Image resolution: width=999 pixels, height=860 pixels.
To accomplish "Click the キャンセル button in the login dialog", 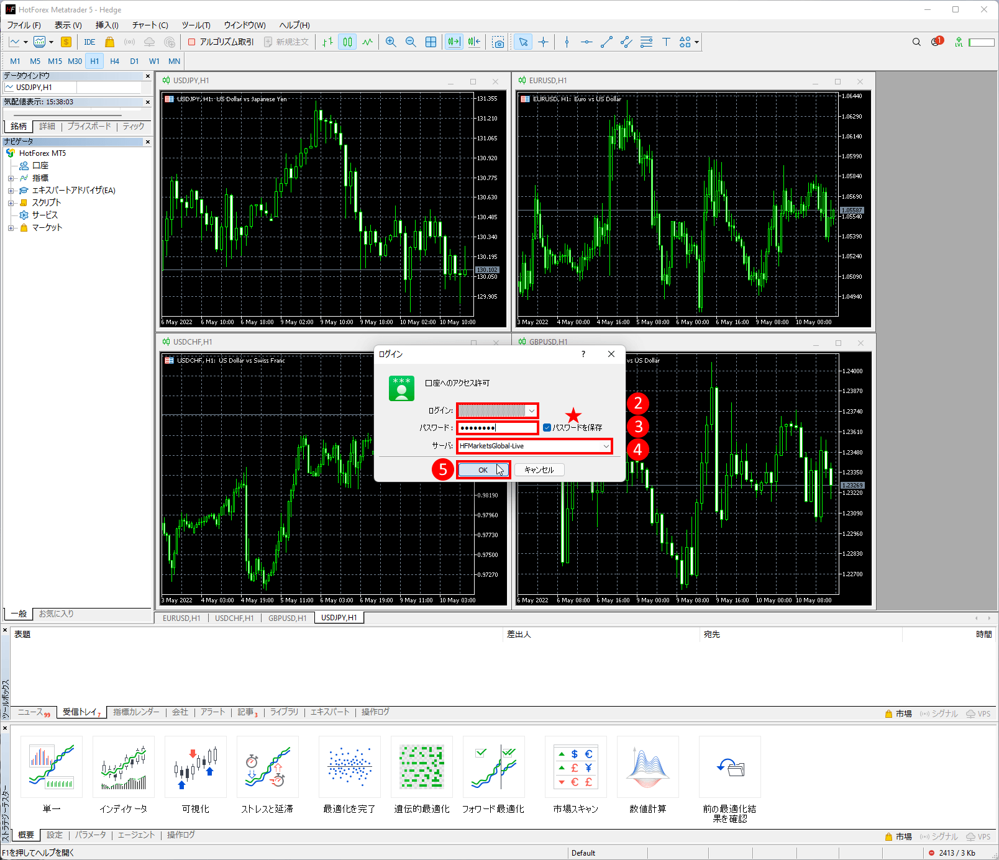I will [x=539, y=470].
